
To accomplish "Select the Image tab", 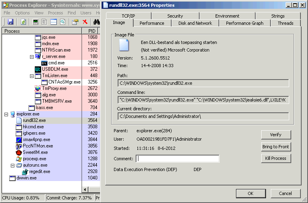I will coord(119,22).
